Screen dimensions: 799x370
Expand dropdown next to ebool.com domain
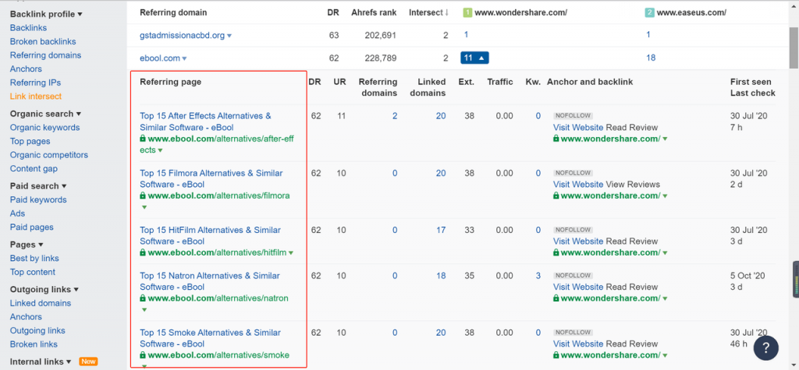pos(184,59)
